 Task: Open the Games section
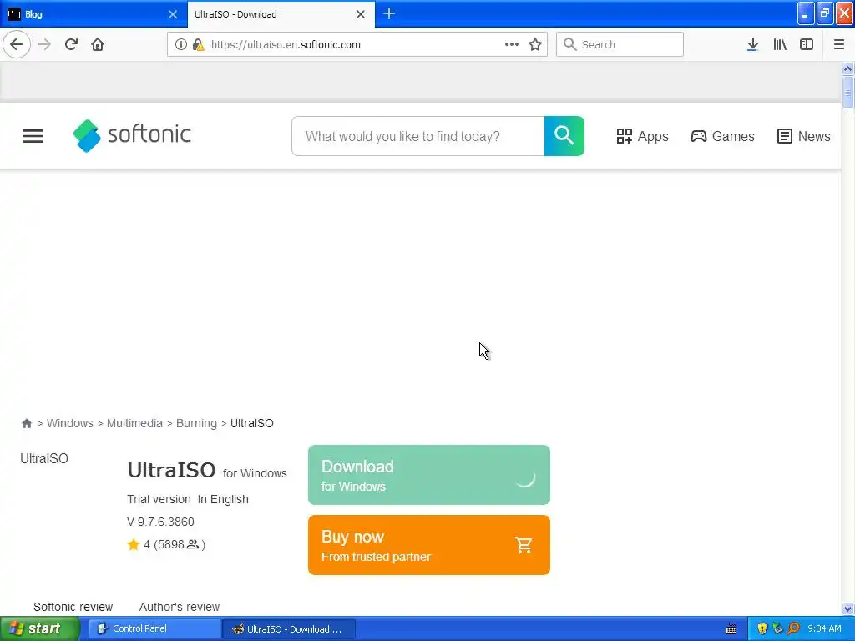[722, 136]
